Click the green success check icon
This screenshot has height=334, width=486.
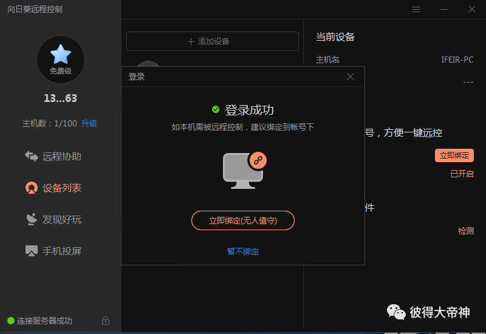[216, 109]
